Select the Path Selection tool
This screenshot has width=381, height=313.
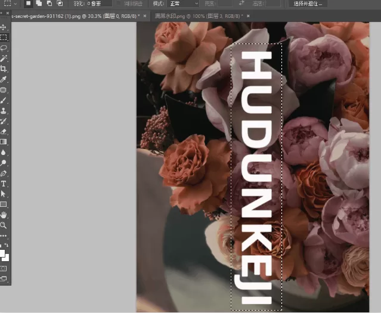tap(4, 194)
